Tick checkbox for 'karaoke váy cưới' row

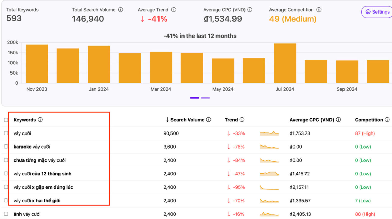tap(6, 147)
